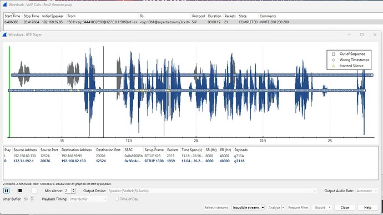Open the Output Audio Rate dropdown

(x=366, y=191)
